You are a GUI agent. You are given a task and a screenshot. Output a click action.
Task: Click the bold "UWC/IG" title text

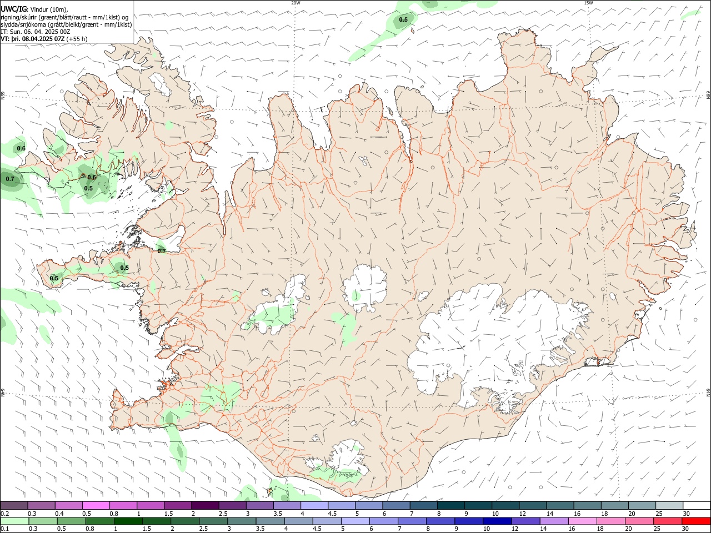point(14,9)
